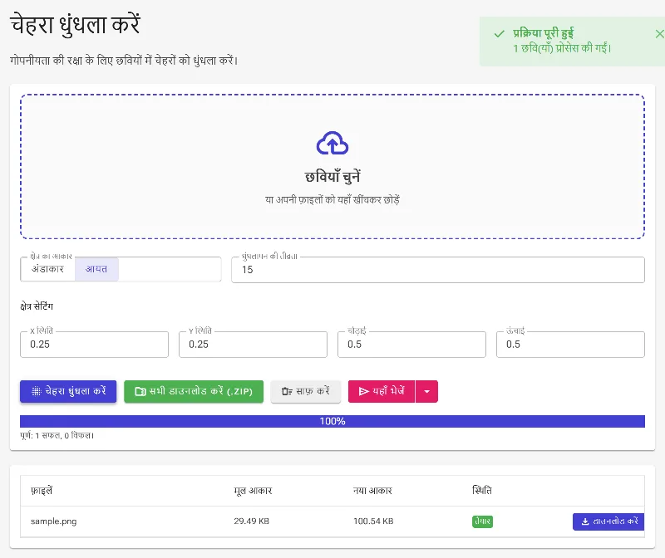Select the आयत shape option
This screenshot has width=665, height=558.
(96, 269)
